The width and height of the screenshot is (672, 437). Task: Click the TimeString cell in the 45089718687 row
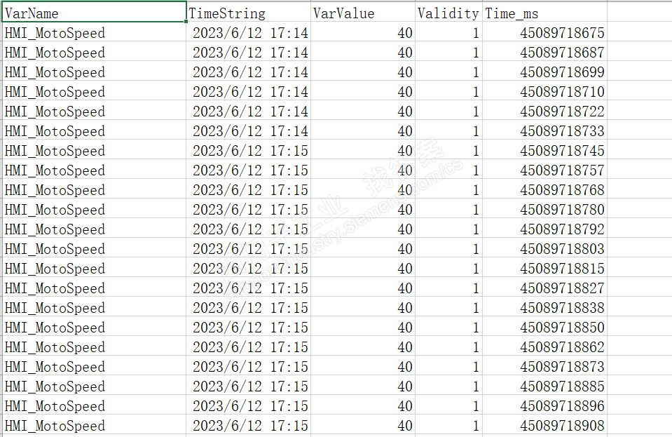pos(249,52)
